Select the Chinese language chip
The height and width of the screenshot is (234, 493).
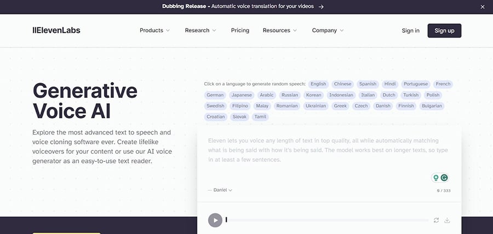pos(343,84)
